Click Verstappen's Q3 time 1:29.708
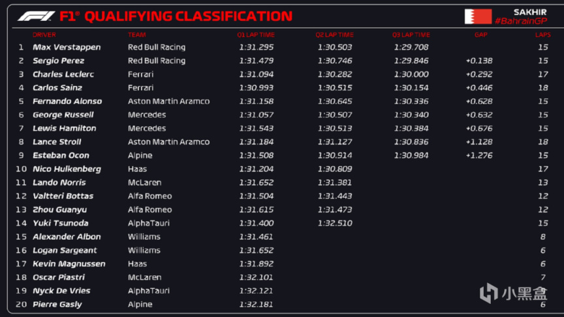The height and width of the screenshot is (317, 564). click(411, 47)
